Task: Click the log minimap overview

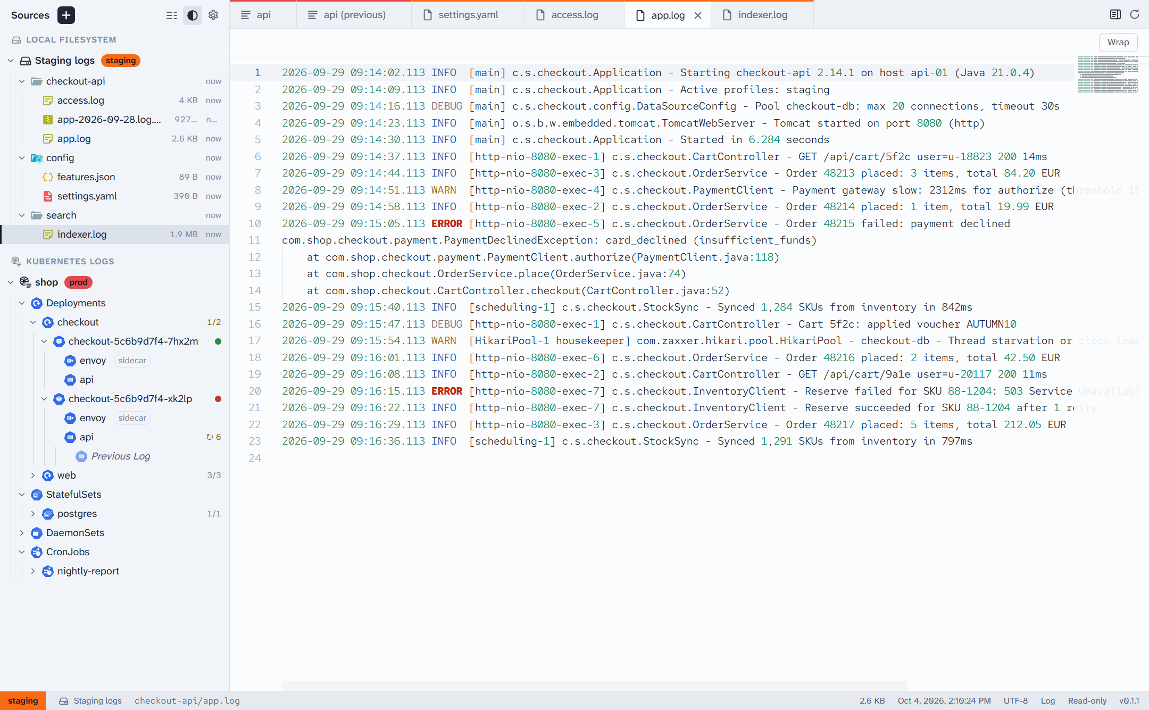Action: 1108,74
